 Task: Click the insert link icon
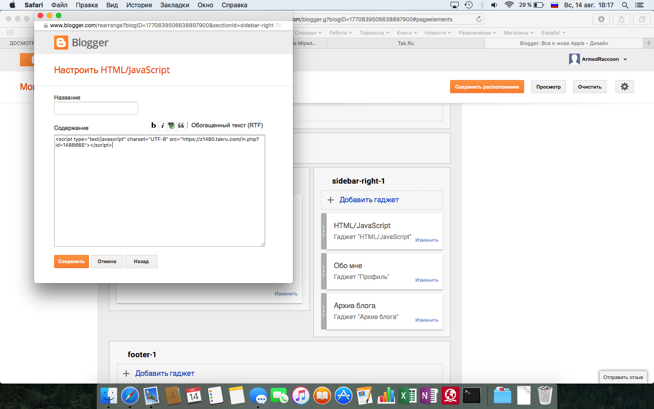click(x=171, y=125)
